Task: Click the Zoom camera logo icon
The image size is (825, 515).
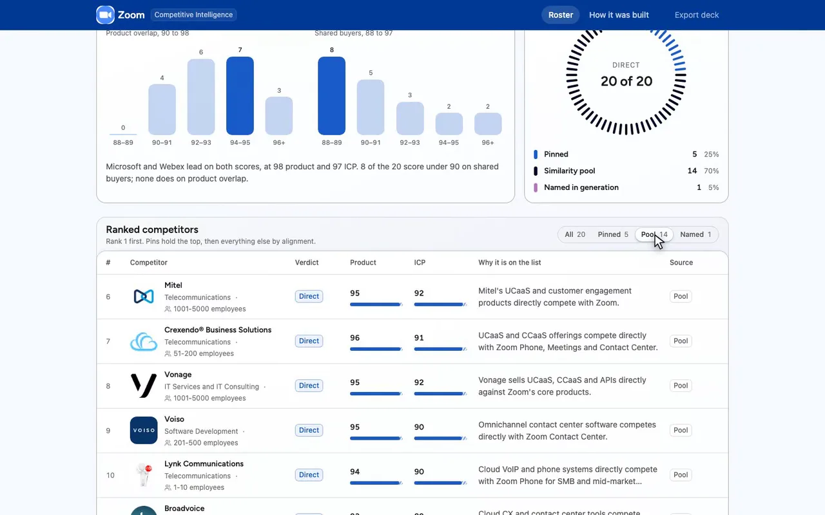Action: [x=105, y=15]
